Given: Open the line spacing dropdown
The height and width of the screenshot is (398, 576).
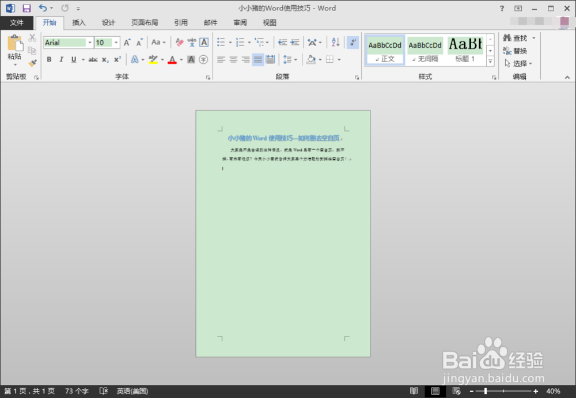Looking at the screenshot, I should pyautogui.click(x=291, y=59).
